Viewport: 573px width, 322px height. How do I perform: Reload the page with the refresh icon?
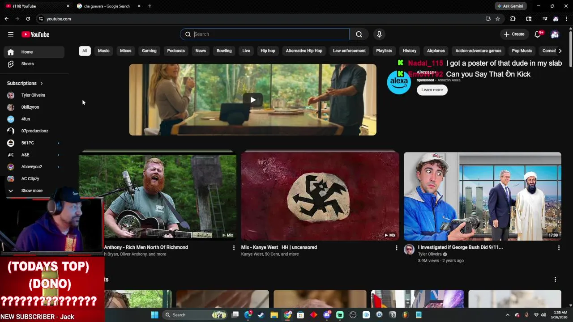pos(28,19)
